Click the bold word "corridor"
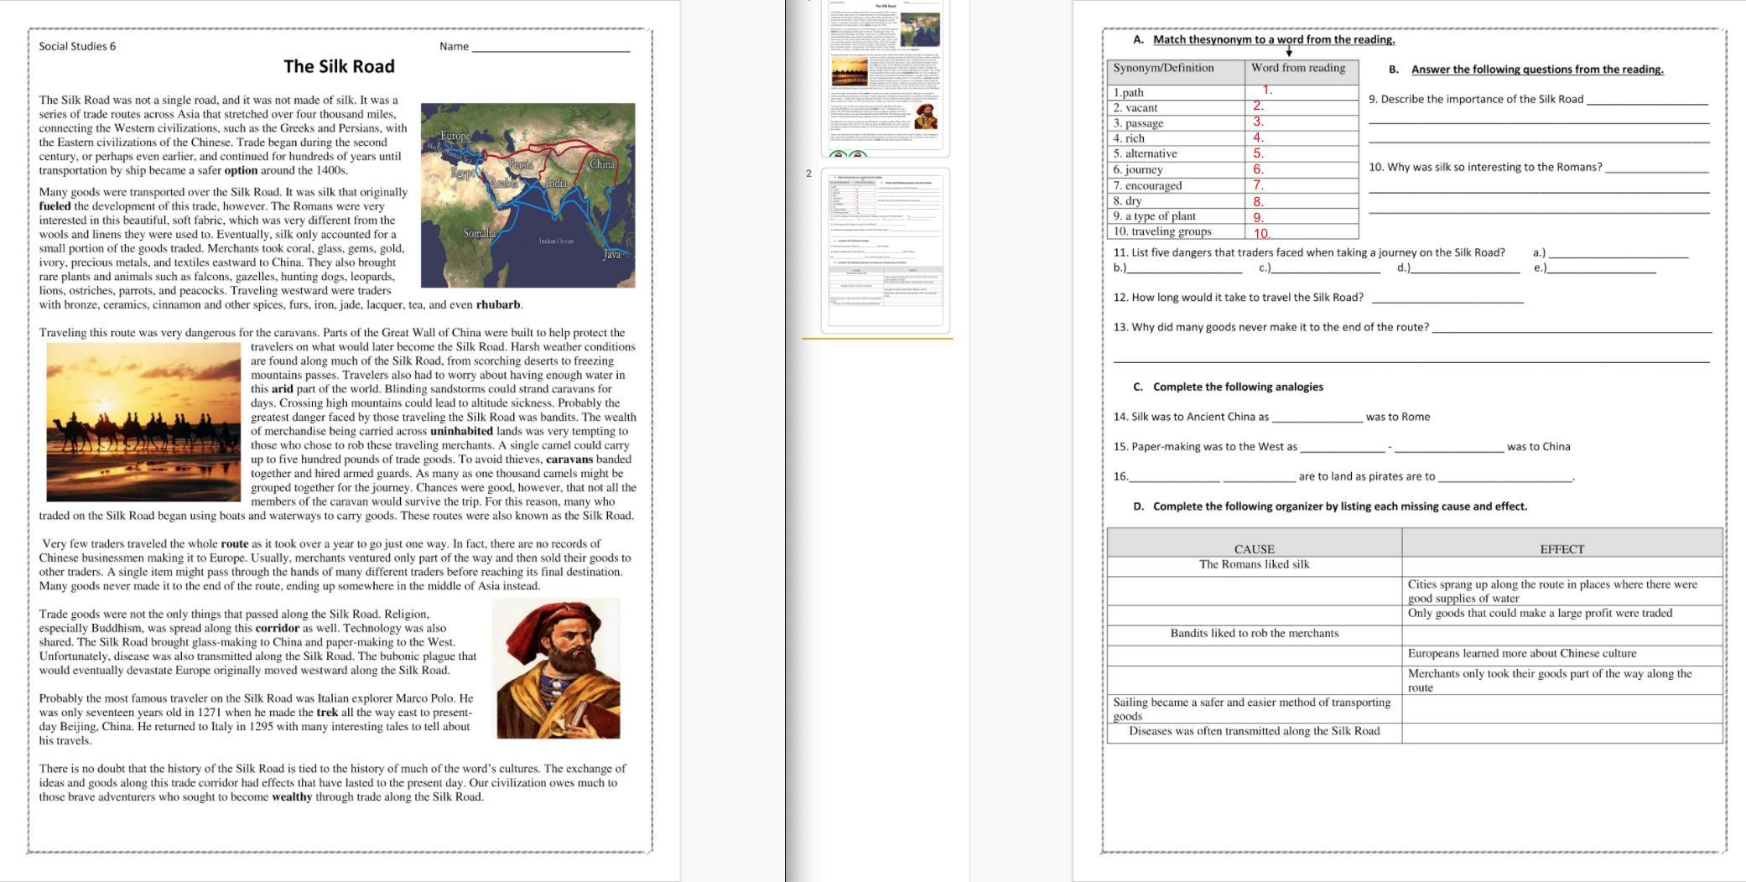1746x882 pixels. click(x=278, y=628)
